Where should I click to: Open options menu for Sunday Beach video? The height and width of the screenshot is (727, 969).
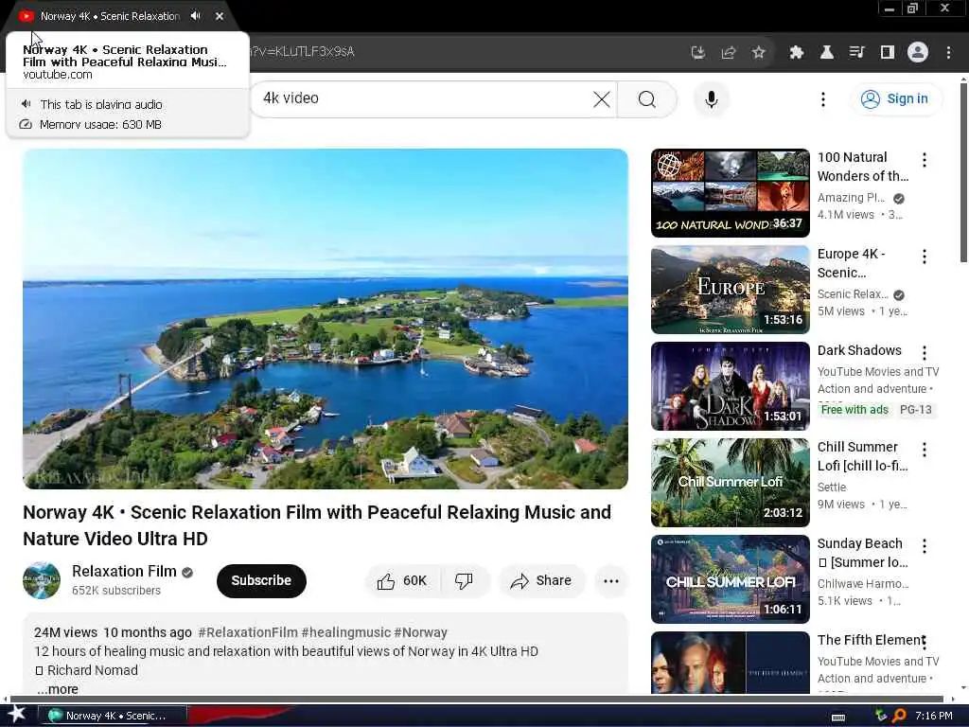click(x=924, y=546)
